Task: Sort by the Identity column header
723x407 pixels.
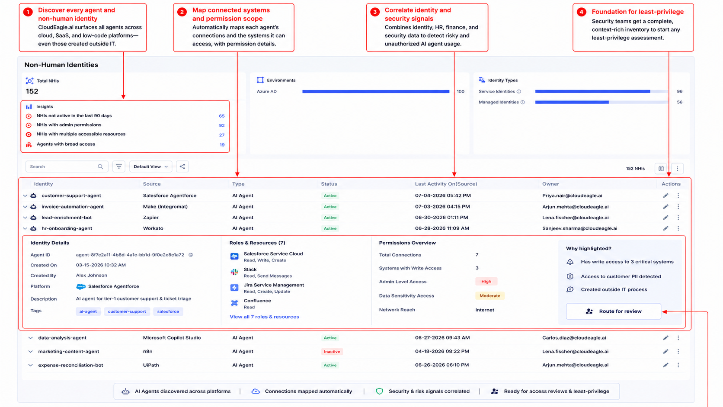Action: (43, 184)
